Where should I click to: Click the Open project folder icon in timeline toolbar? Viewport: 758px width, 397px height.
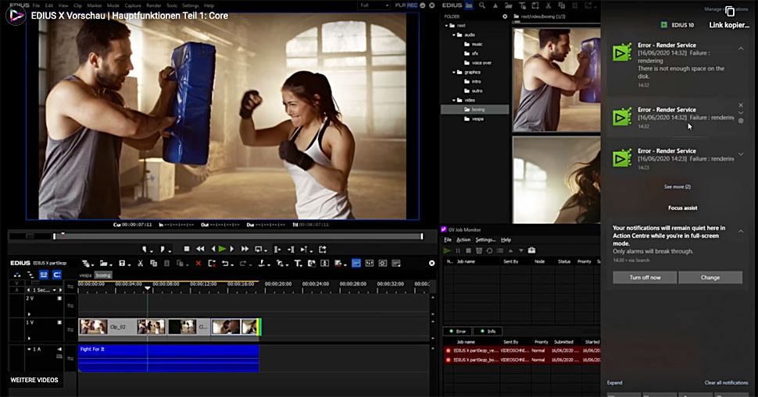click(x=103, y=264)
